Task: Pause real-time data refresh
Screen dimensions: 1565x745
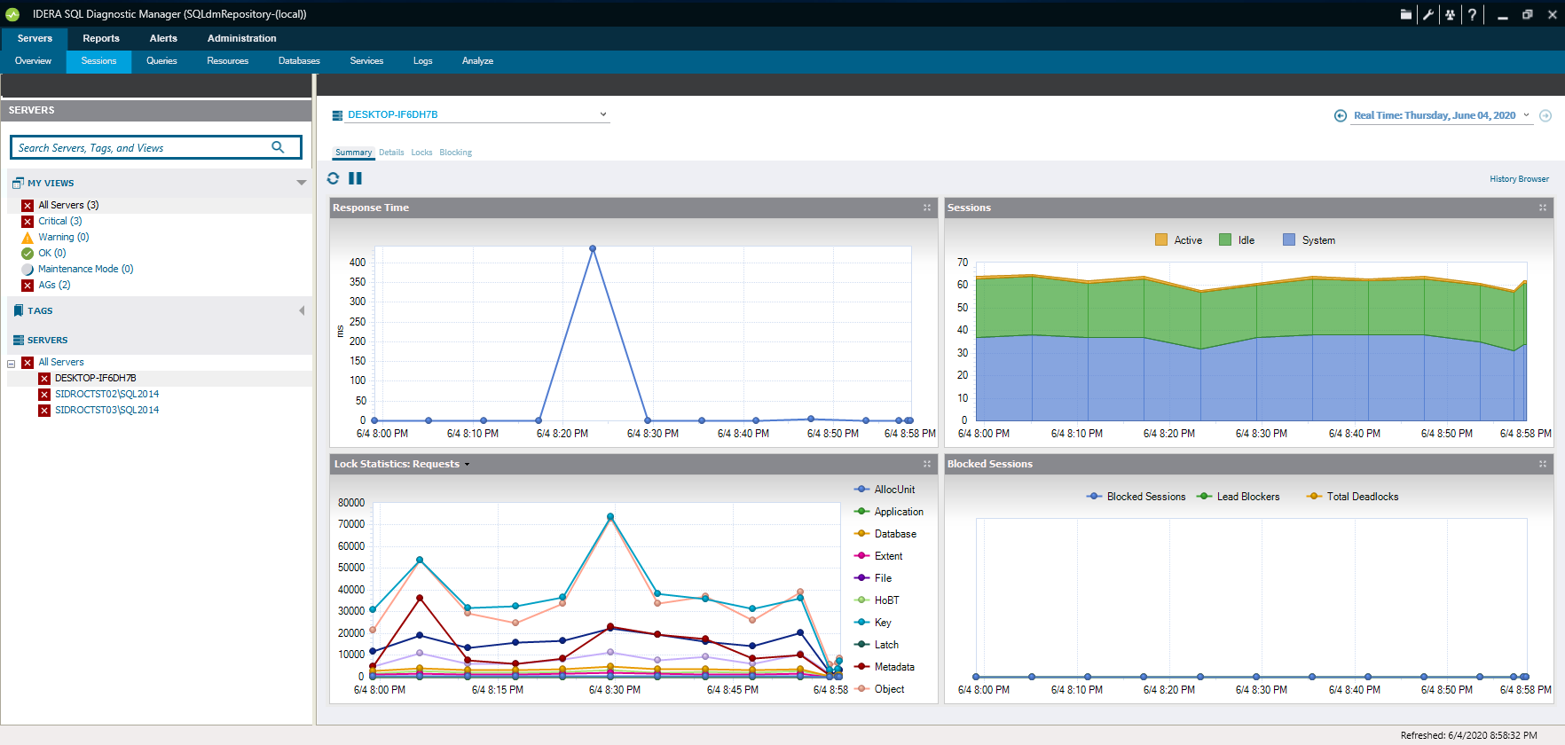Action: 355,178
